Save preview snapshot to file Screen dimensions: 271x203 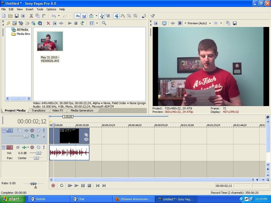(x=234, y=23)
